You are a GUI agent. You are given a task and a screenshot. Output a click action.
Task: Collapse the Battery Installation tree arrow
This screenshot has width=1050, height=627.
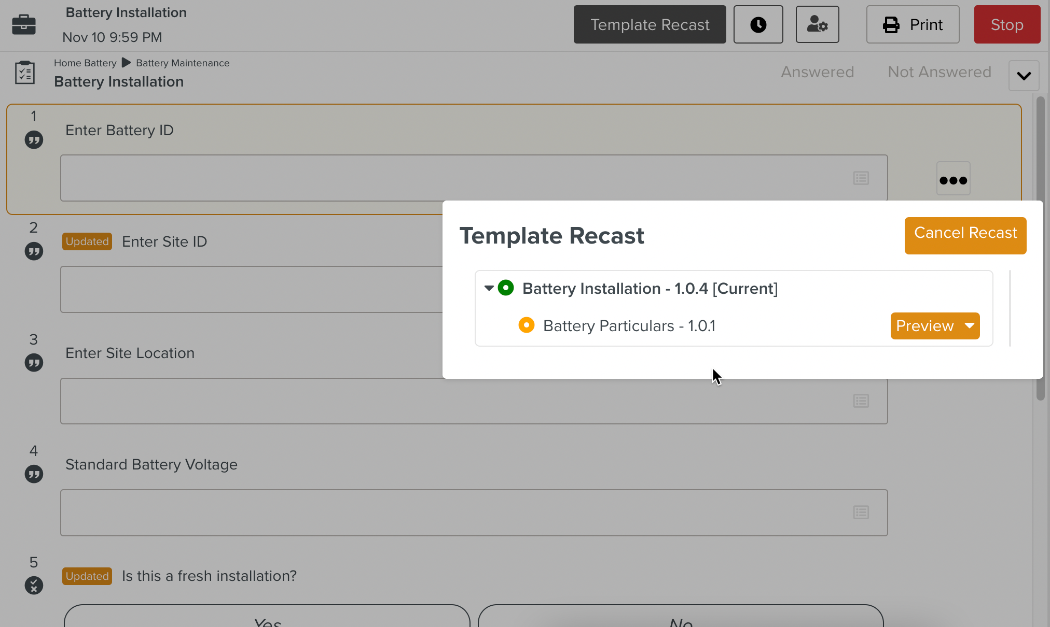pyautogui.click(x=489, y=288)
